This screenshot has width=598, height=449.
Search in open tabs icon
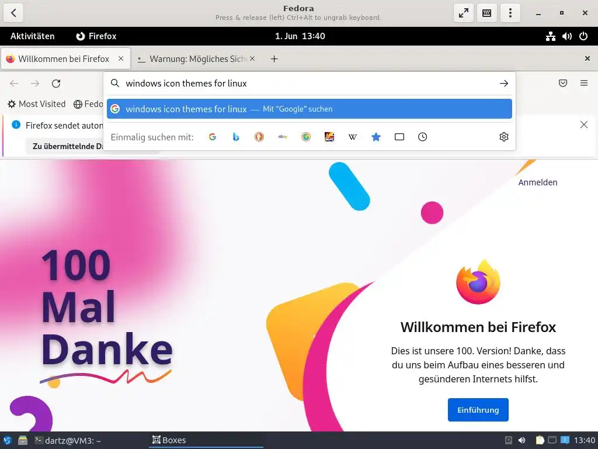coord(399,137)
